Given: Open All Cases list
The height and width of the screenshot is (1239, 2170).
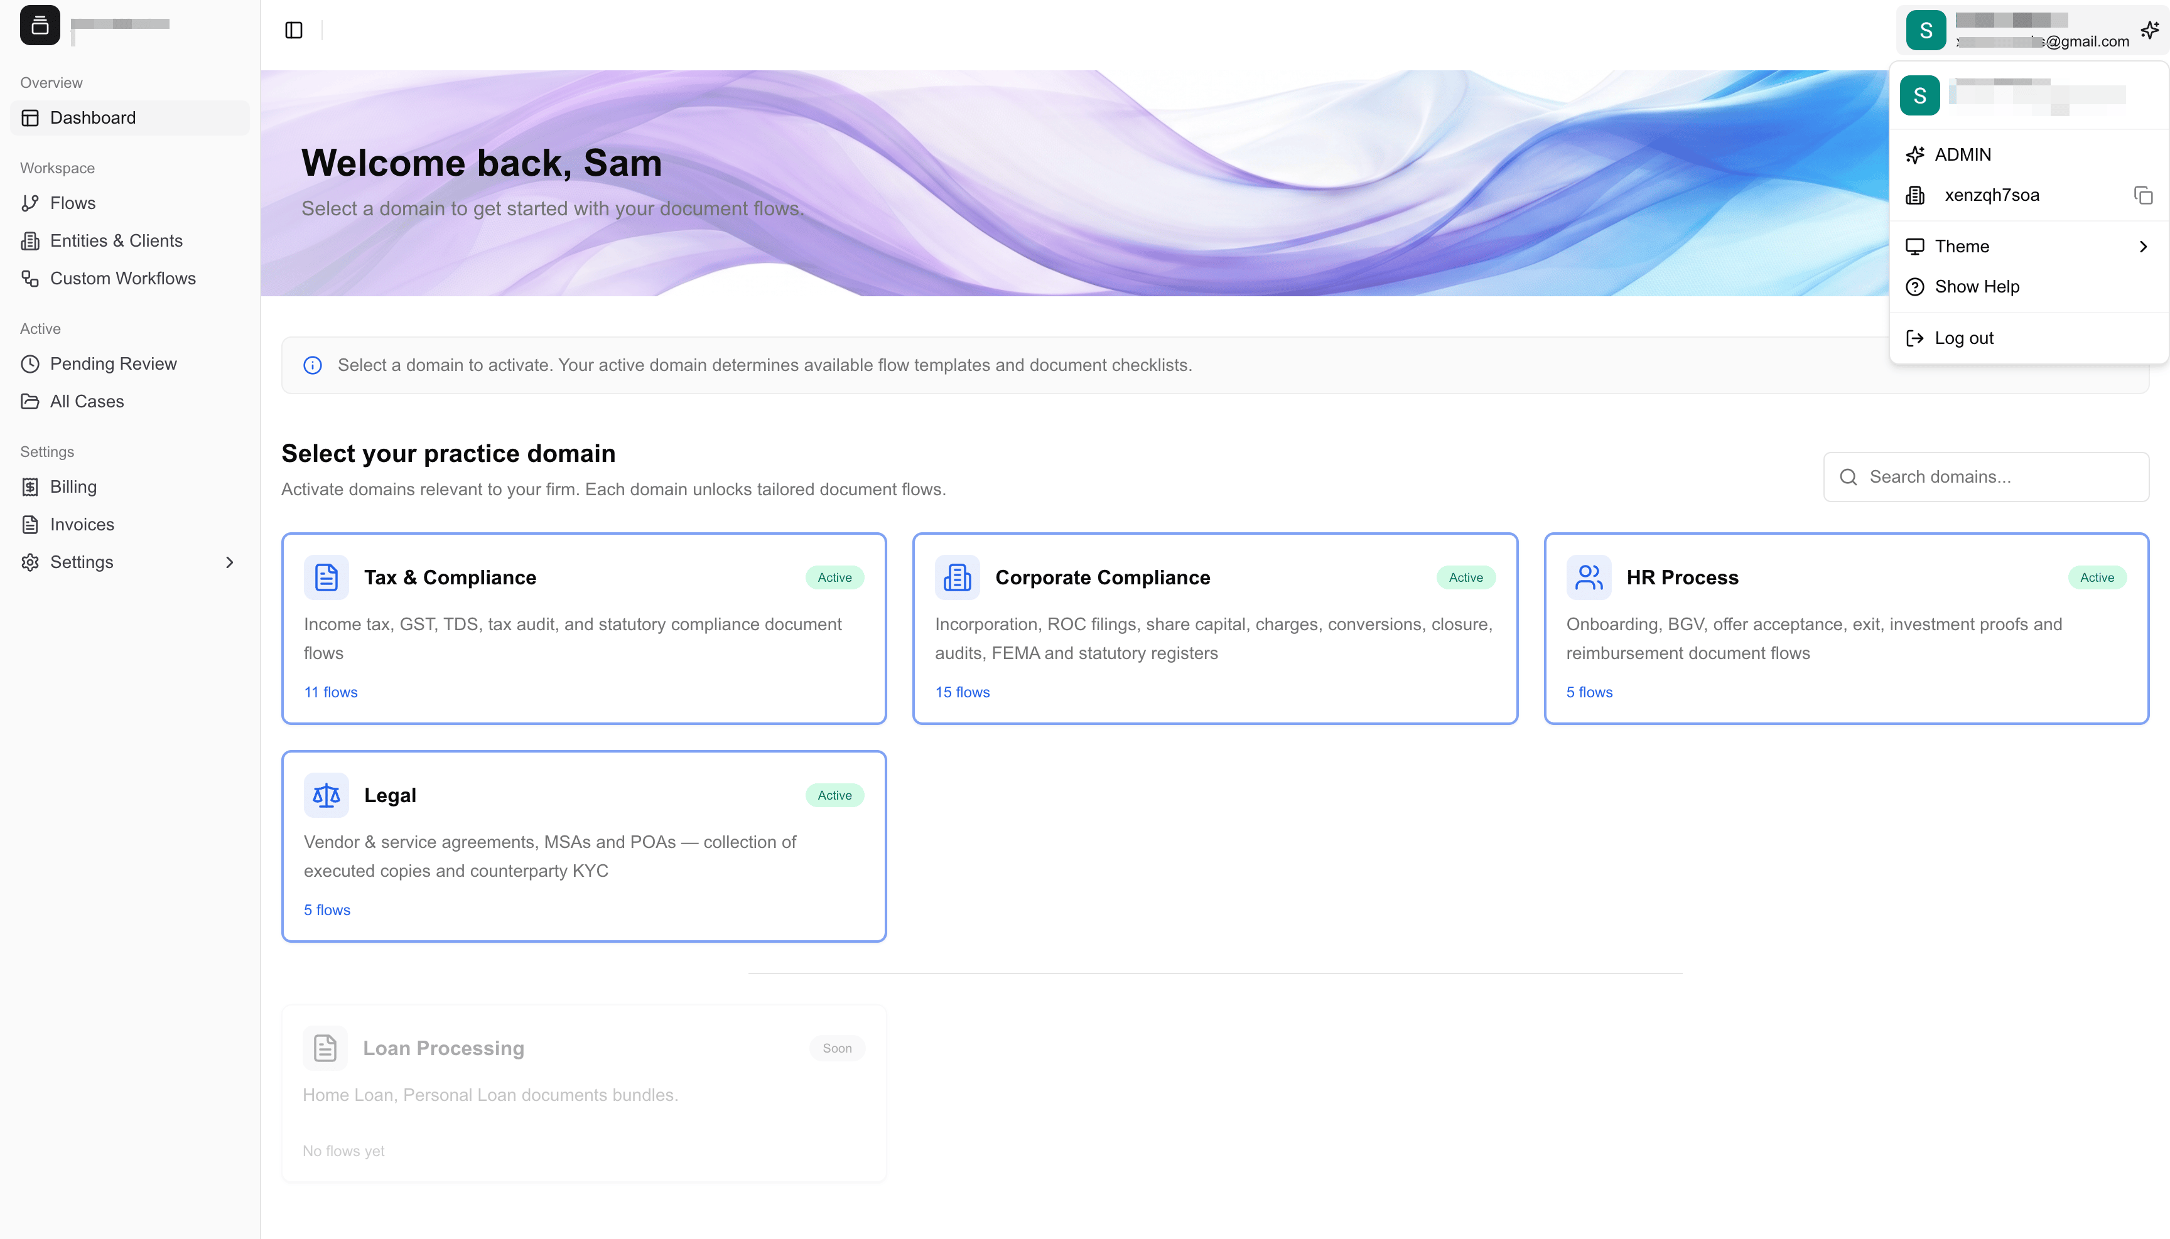Looking at the screenshot, I should coord(130,402).
